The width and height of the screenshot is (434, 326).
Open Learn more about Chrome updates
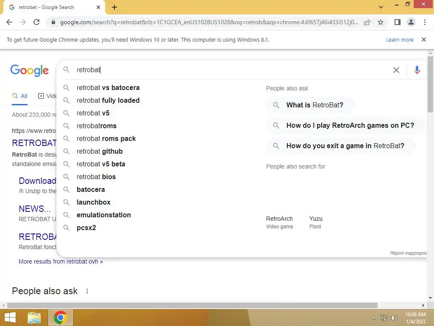pyautogui.click(x=400, y=39)
